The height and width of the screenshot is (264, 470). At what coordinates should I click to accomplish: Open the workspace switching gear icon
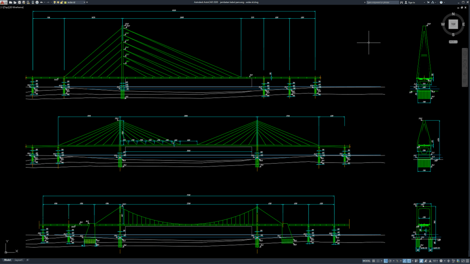point(441,260)
